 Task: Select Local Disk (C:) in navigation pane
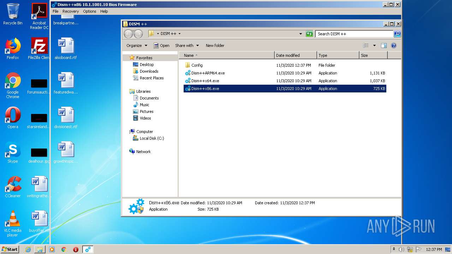click(151, 138)
